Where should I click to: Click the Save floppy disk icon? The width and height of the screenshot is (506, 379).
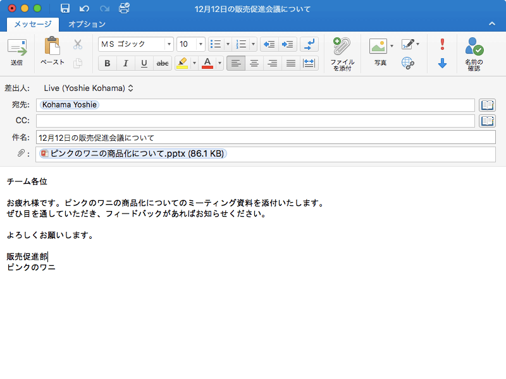[65, 8]
